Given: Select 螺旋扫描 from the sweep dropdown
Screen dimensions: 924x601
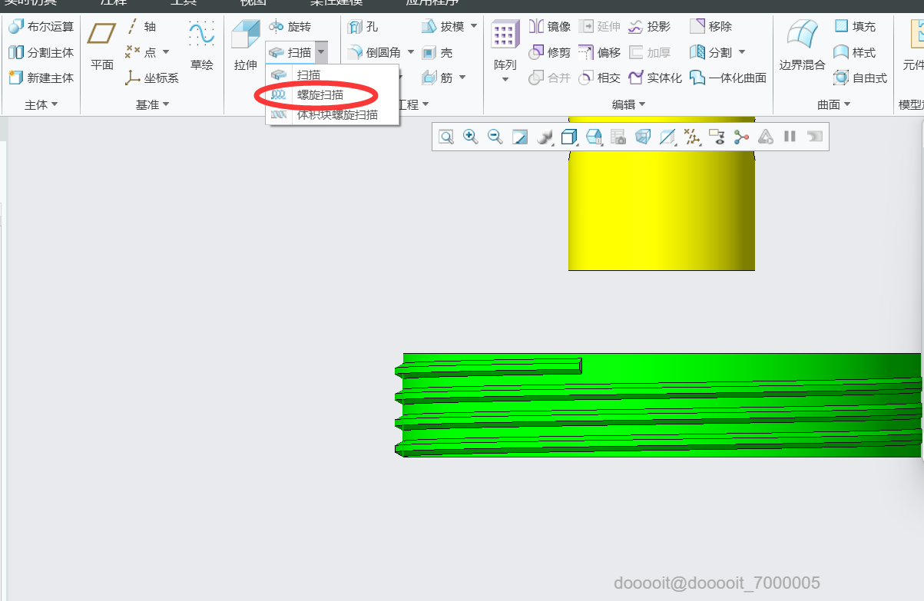Looking at the screenshot, I should click(320, 95).
